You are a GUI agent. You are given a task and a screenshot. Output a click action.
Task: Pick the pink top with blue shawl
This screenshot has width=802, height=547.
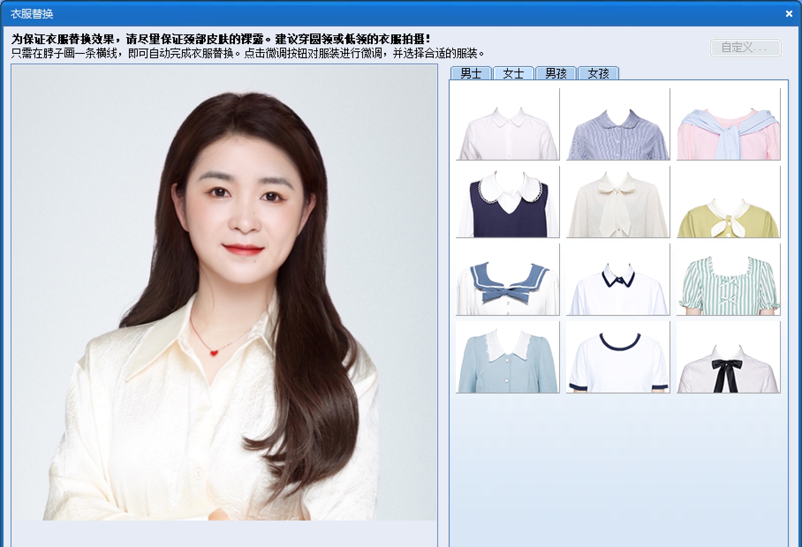click(x=728, y=124)
